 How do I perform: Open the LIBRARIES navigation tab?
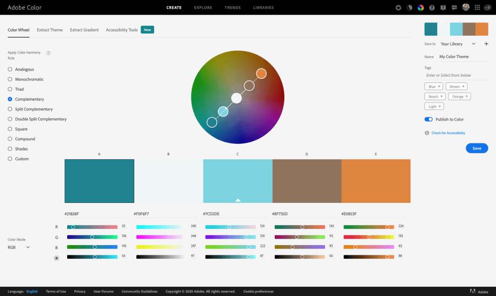point(264,8)
